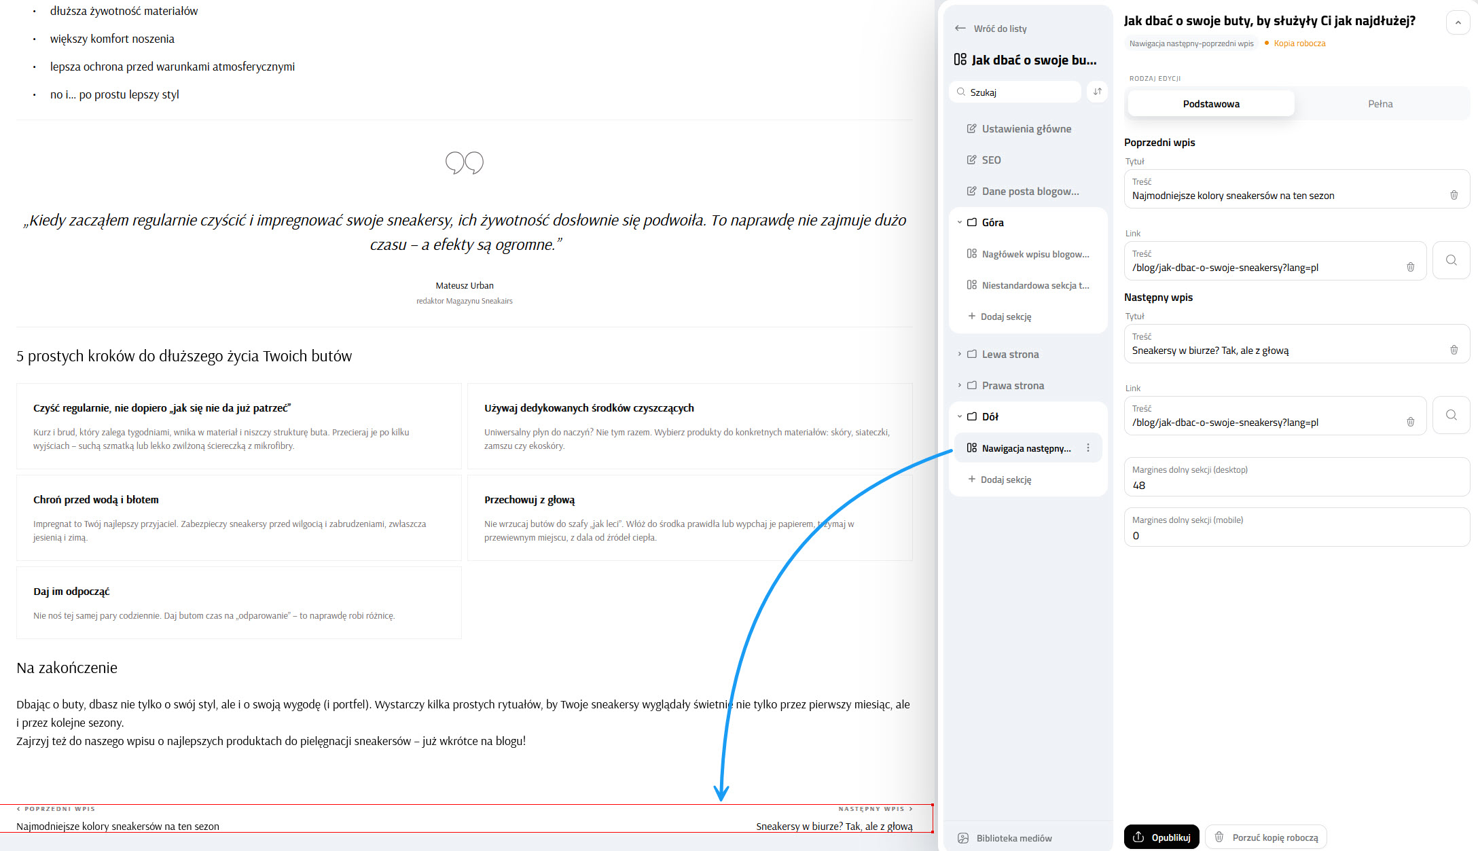The height and width of the screenshot is (851, 1478).
Task: Click search icon next to next post link
Action: (x=1451, y=415)
